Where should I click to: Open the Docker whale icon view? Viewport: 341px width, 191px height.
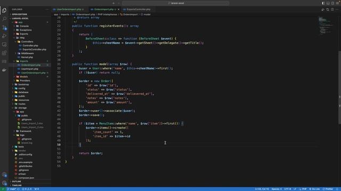click(x=4, y=70)
